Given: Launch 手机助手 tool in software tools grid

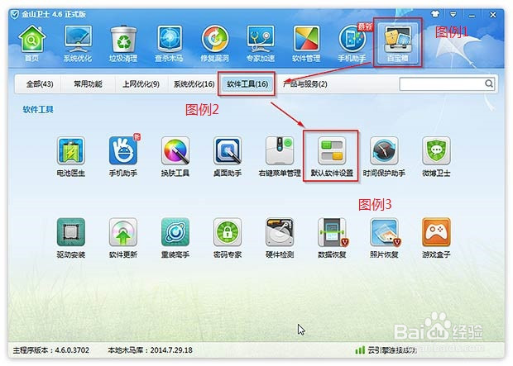Looking at the screenshot, I should (x=123, y=156).
